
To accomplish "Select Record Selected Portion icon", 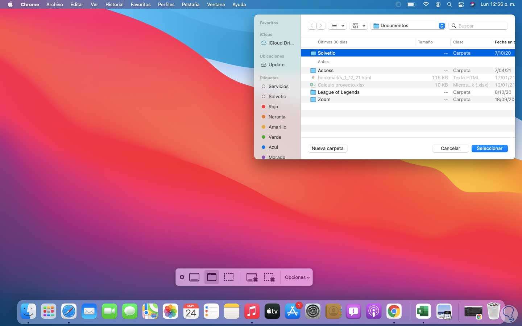I will 269,277.
